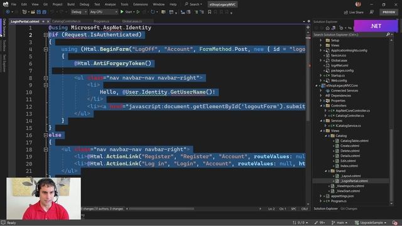Switch to the CatalogController.cs tab
The width and height of the screenshot is (402, 226).
(66, 21)
